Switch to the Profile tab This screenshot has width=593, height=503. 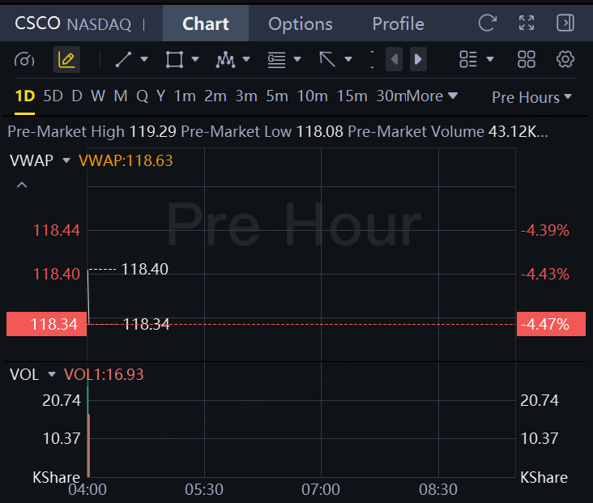(x=398, y=23)
